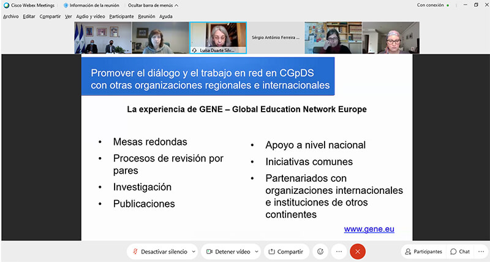Click the Cisco Webex Meetings logo icon
This screenshot has width=490, height=262.
[x=6, y=6]
